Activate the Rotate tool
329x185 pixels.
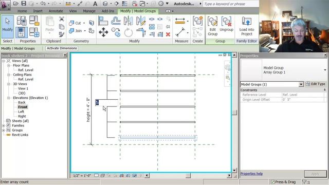click(x=128, y=32)
